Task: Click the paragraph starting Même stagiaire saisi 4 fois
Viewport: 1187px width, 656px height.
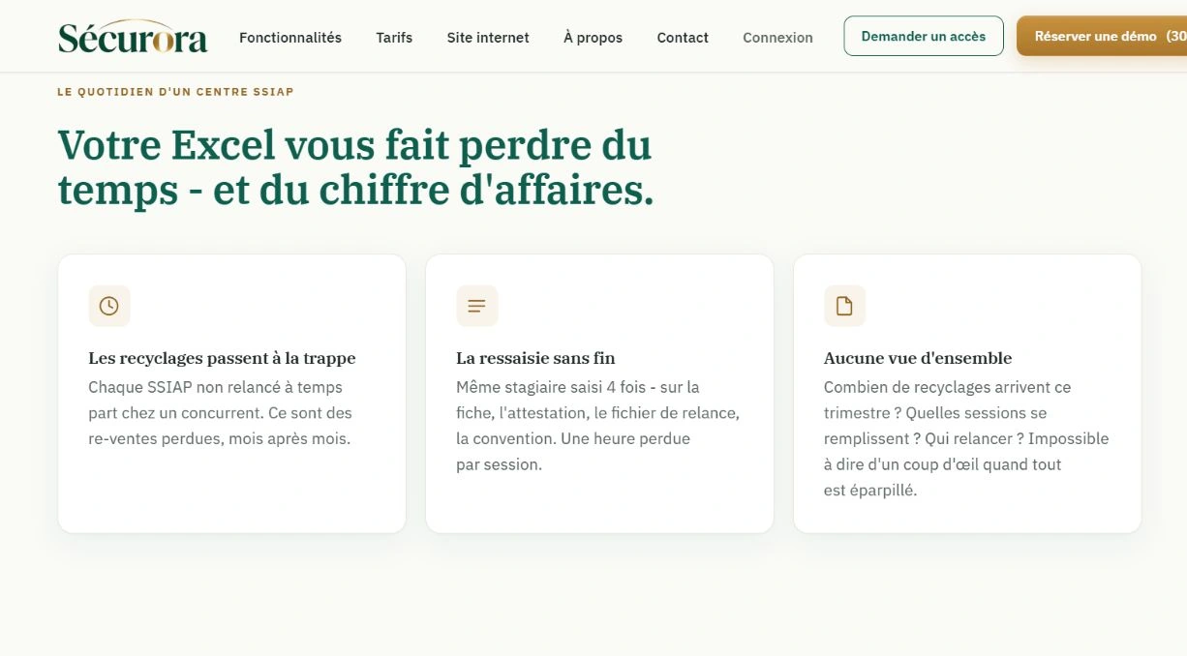Action: point(597,426)
